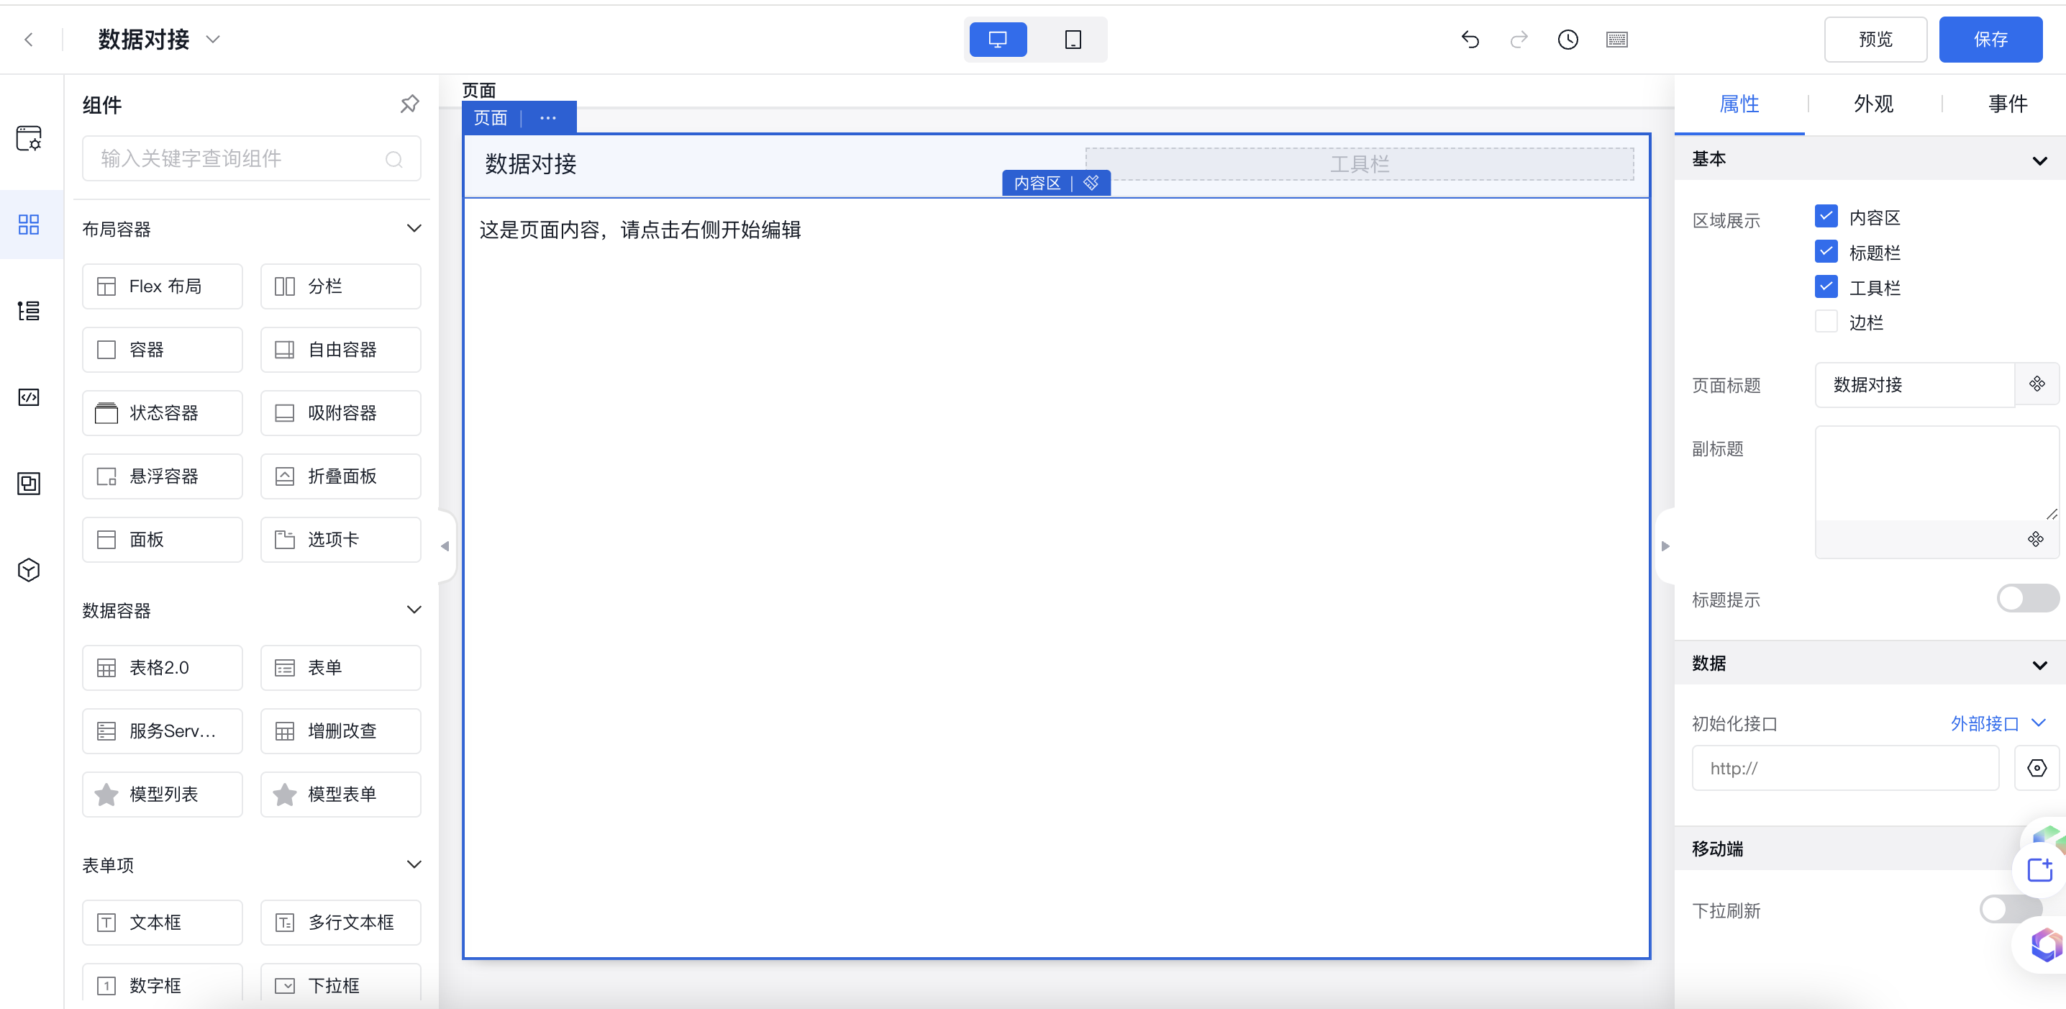This screenshot has height=1009, width=2066.
Task: Click the search magnifier in component search
Action: click(393, 159)
